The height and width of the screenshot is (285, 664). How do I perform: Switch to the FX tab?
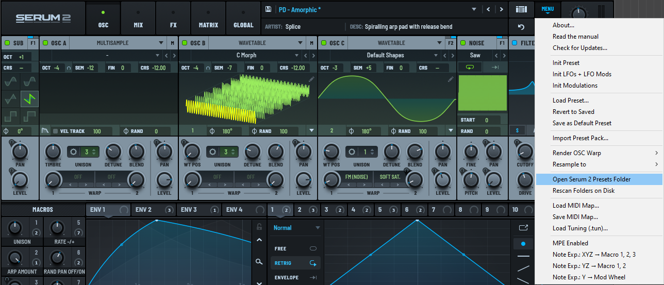click(173, 18)
